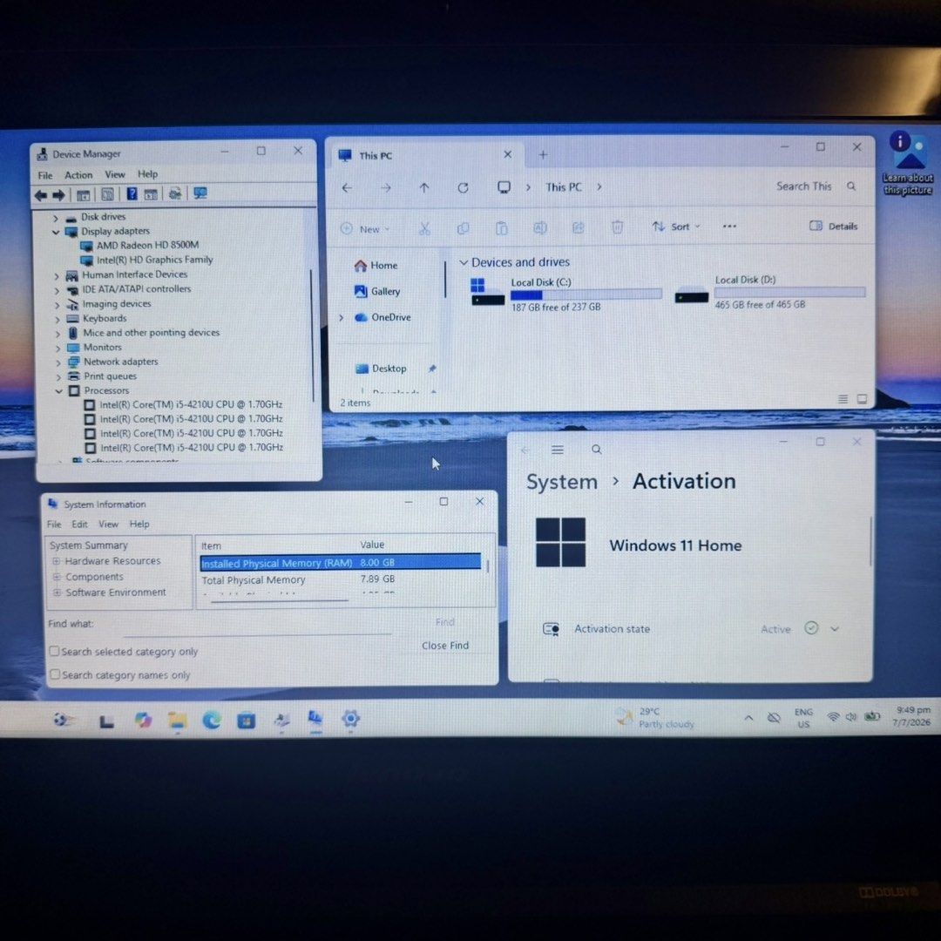Click the New button in File Explorer

365,229
